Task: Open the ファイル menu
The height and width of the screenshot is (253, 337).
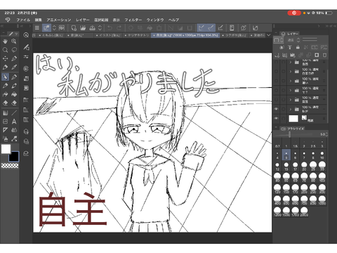Action: tap(23, 20)
